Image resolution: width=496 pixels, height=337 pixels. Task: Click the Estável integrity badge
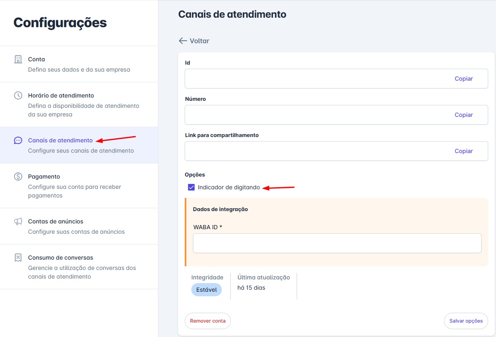(206, 290)
